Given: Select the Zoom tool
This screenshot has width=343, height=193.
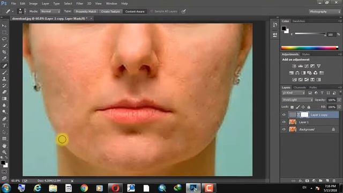Looking at the screenshot, I should coord(4,152).
